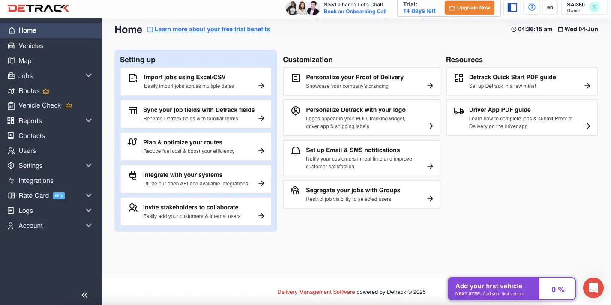Viewport: 611px width, 305px height.
Task: Click the Routes icon in sidebar
Action: point(11,91)
